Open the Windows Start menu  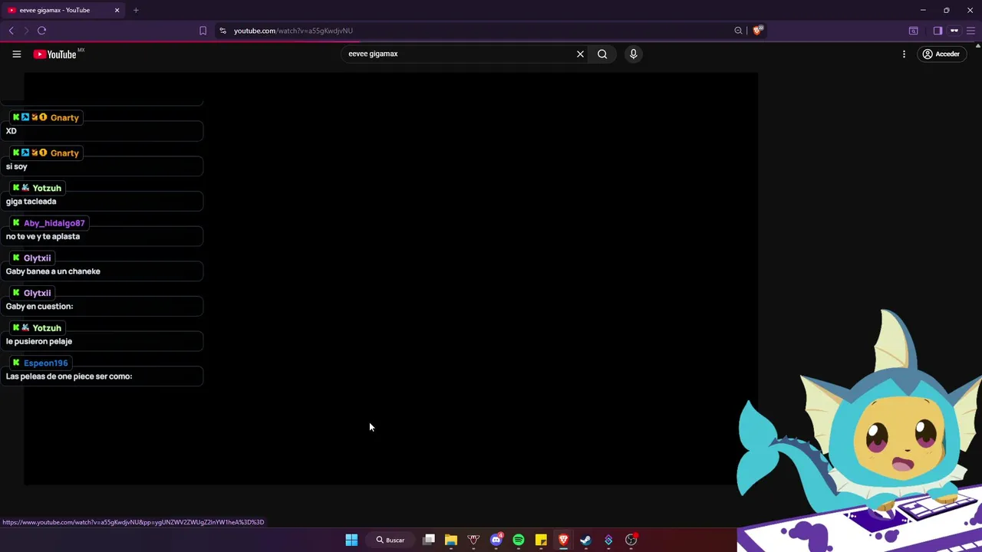351,540
